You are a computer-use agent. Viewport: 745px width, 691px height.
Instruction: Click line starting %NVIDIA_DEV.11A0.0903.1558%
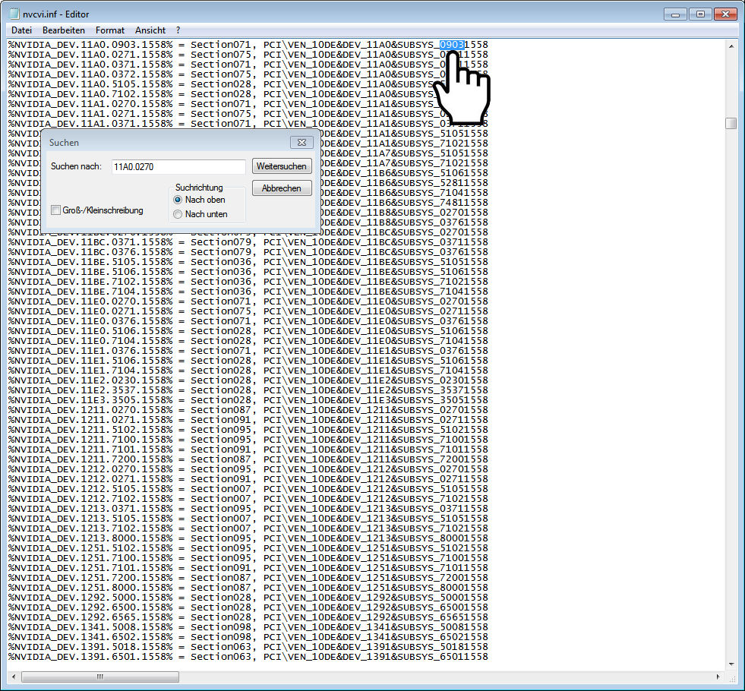point(248,45)
